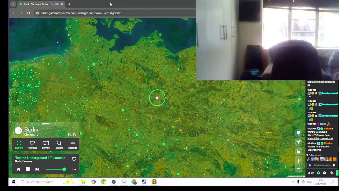Viewport: 339px width, 191px height.
Task: Open the Windows notification center
Action: pos(332,182)
